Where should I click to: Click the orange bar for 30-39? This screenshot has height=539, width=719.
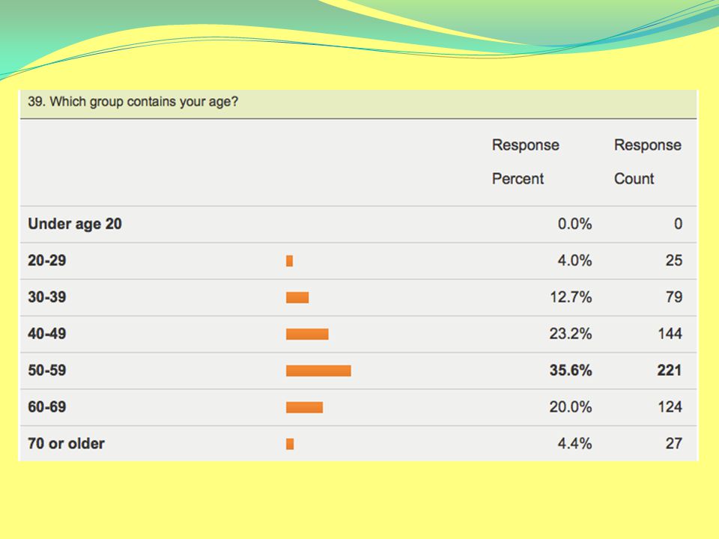(297, 297)
